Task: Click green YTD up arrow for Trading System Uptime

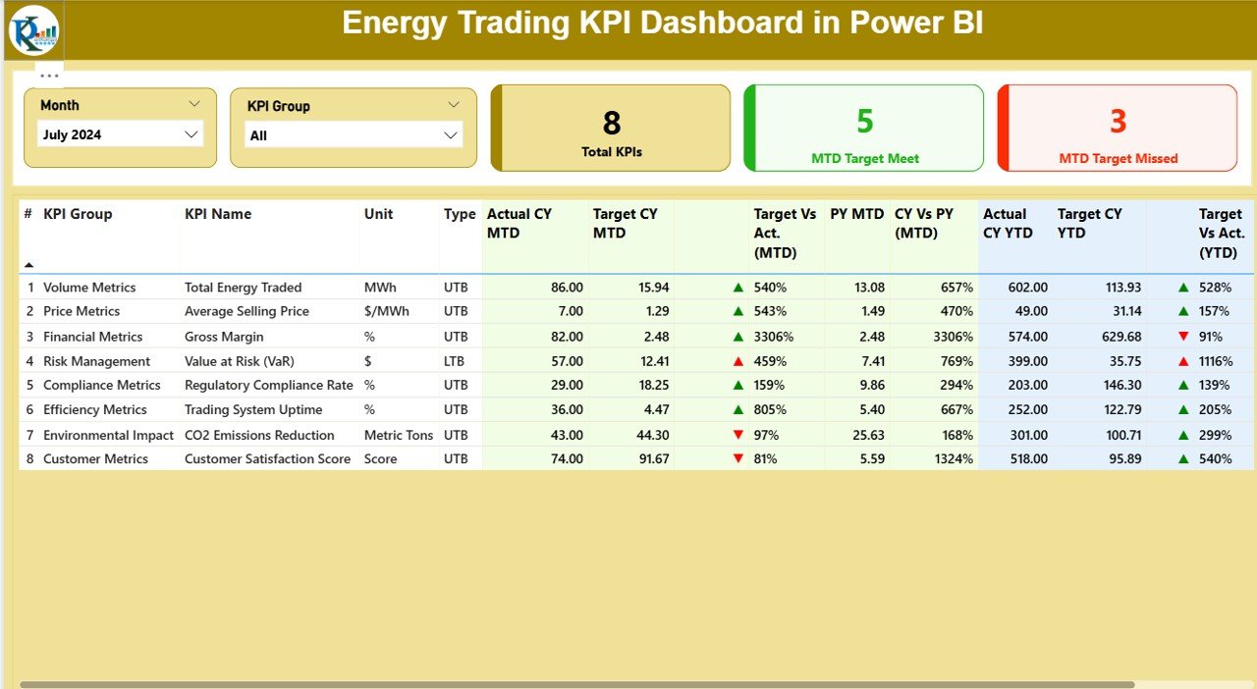Action: pyautogui.click(x=1183, y=410)
